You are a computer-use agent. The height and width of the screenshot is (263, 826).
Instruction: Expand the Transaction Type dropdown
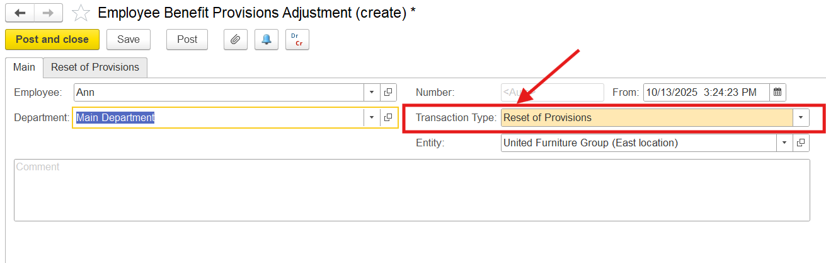coord(801,117)
